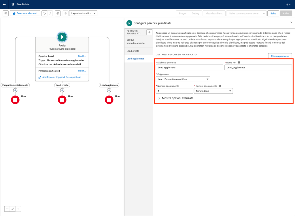Toggle the toolbox sidebar panel icon
Image resolution: width=295 pixels, height=216 pixels.
[x=5, y=13]
